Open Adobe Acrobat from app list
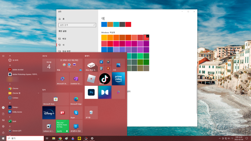Image resolution: width=251 pixels, height=141 pixels. (24, 70)
